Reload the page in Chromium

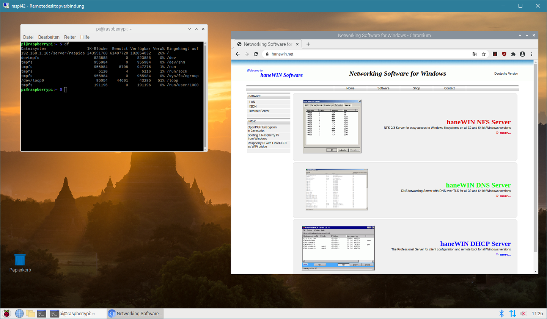256,54
